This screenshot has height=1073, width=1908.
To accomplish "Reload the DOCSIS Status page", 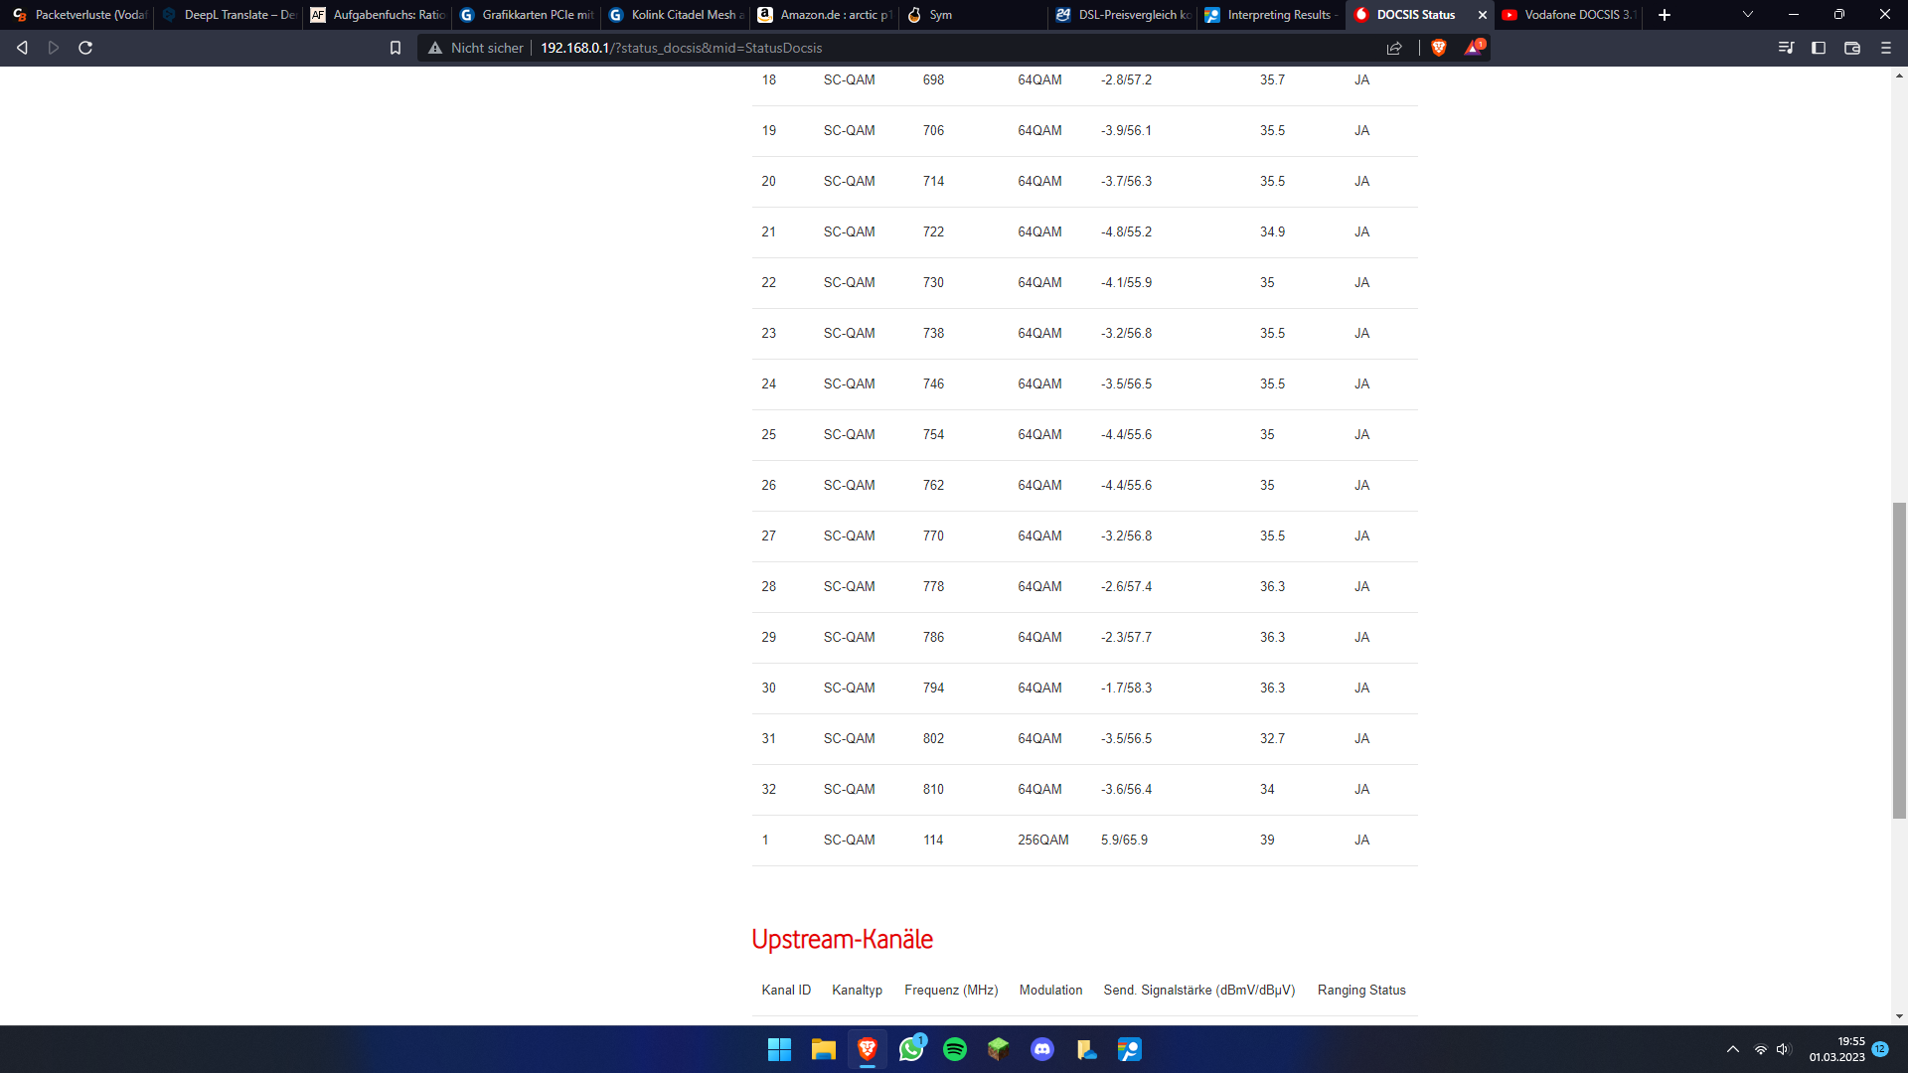I will 85,47.
